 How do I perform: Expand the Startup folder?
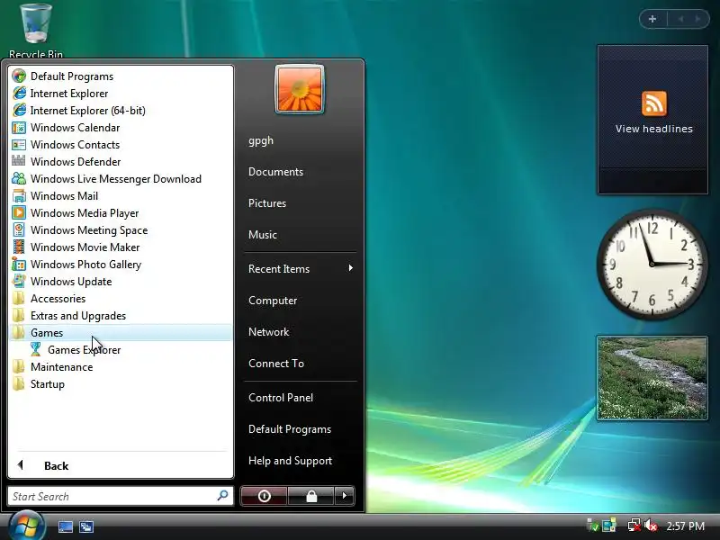tap(121, 384)
